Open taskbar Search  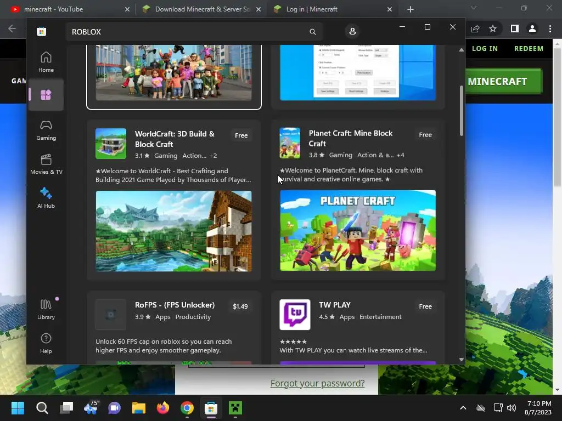pyautogui.click(x=42, y=408)
